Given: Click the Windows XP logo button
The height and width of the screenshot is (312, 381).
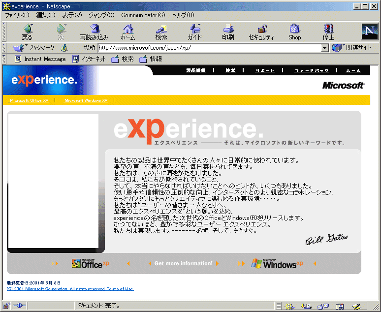Looking at the screenshot, I should click(x=277, y=263).
